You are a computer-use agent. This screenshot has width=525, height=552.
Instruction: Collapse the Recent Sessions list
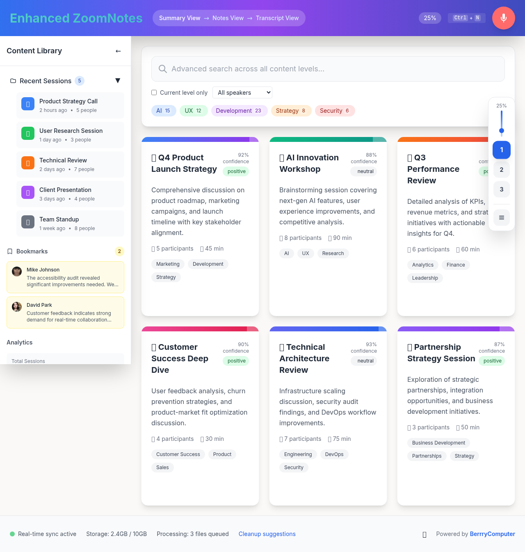pyautogui.click(x=118, y=81)
